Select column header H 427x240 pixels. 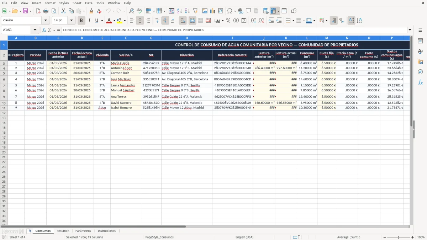[187, 38]
